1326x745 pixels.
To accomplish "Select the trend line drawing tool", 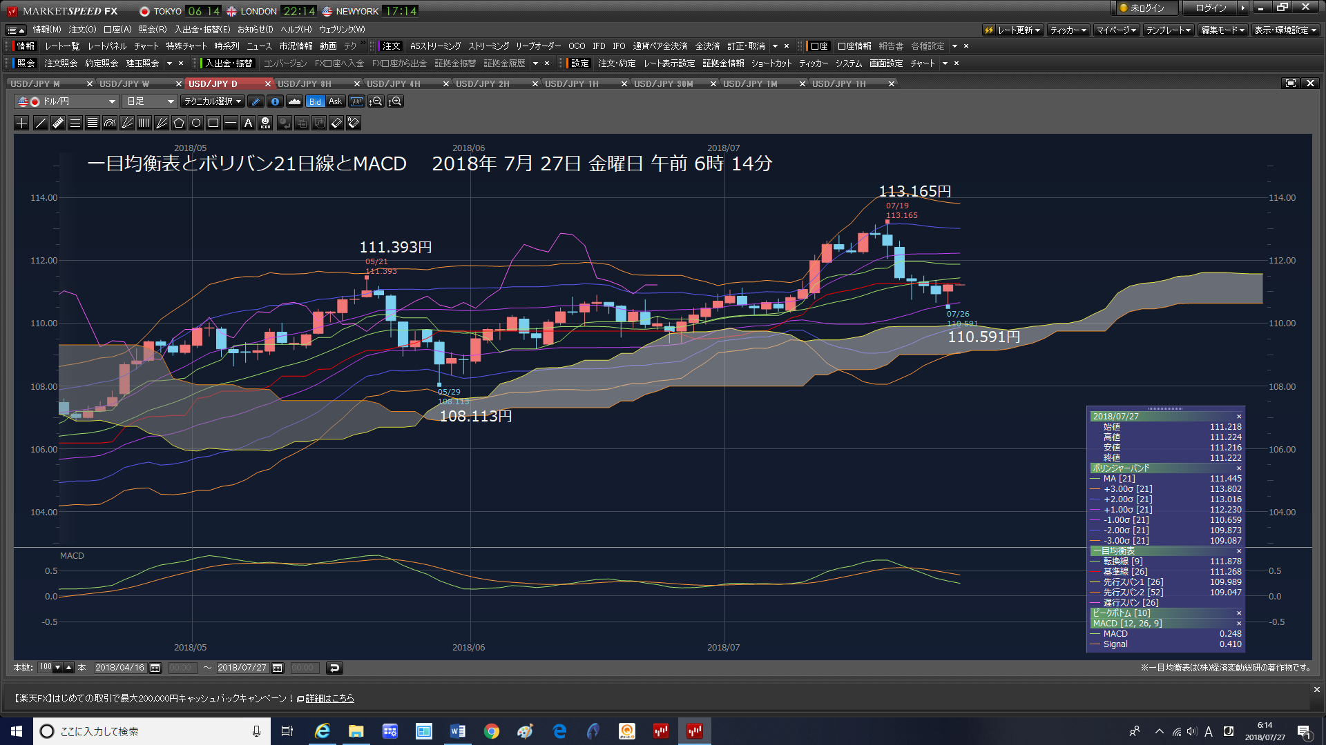I will coord(40,123).
